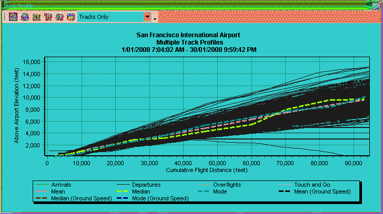383x214 pixels.
Task: Close the Track Profile window
Action: coord(376,6)
